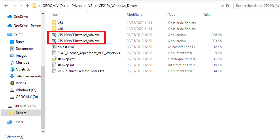280x139 pixels.
Task: Click the v6-7-5-driver-release-notes.txt file name
Action: (x=81, y=71)
